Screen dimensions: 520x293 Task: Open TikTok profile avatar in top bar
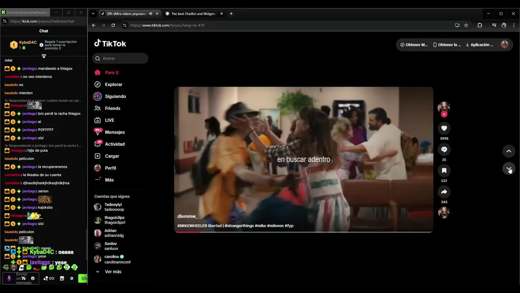(x=505, y=45)
